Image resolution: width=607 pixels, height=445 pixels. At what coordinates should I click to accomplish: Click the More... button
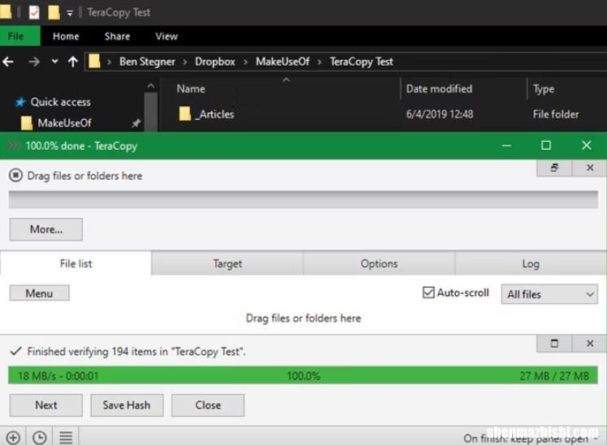click(46, 229)
